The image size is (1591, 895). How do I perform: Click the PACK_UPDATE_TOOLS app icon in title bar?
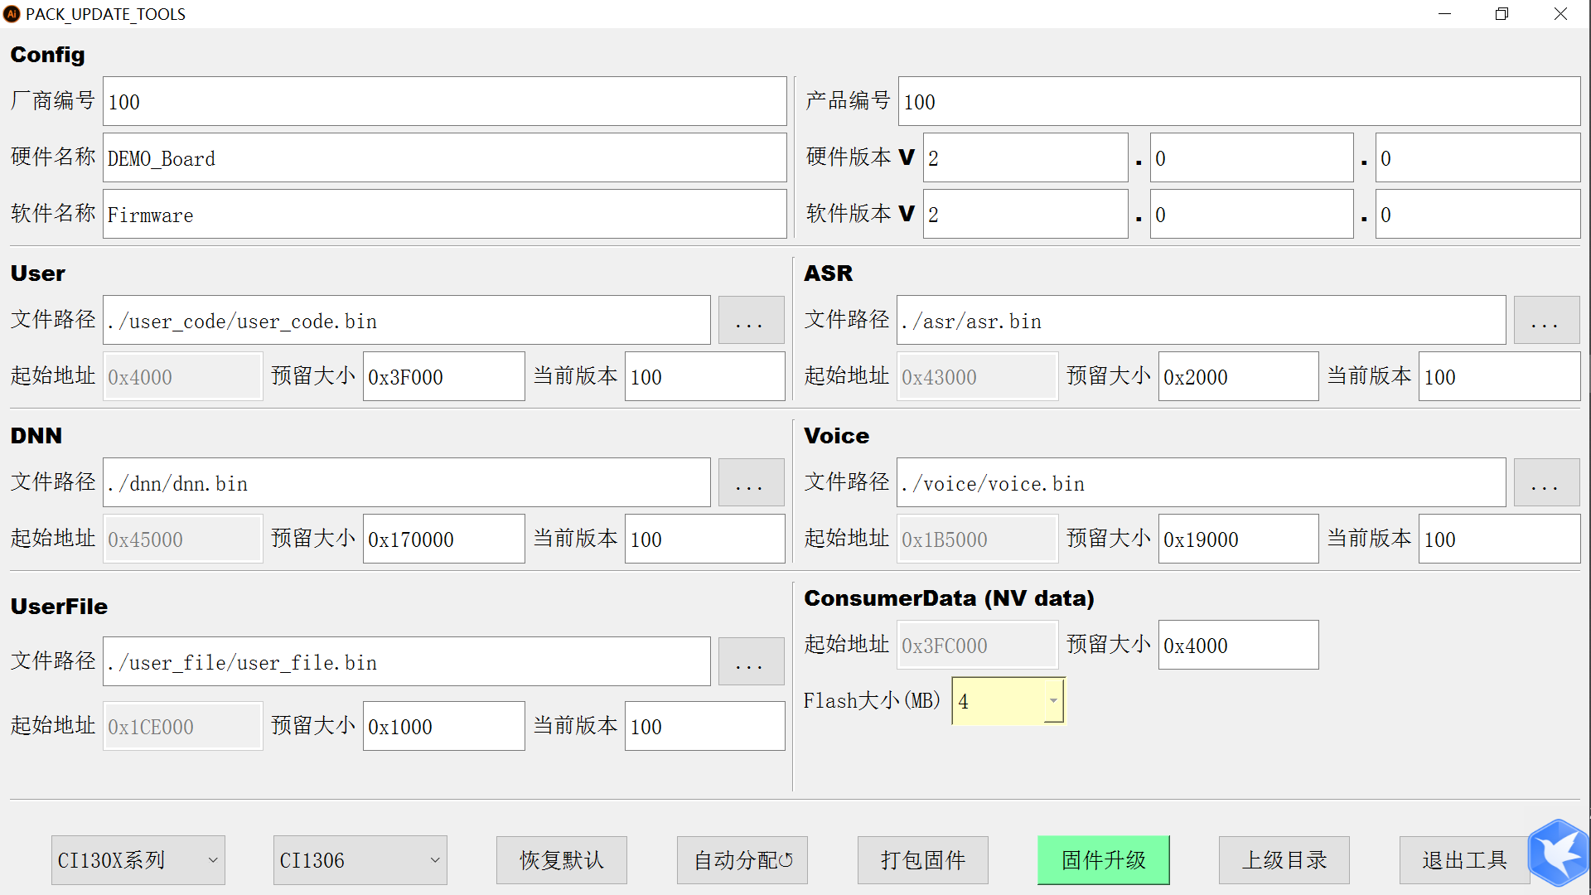tap(12, 14)
